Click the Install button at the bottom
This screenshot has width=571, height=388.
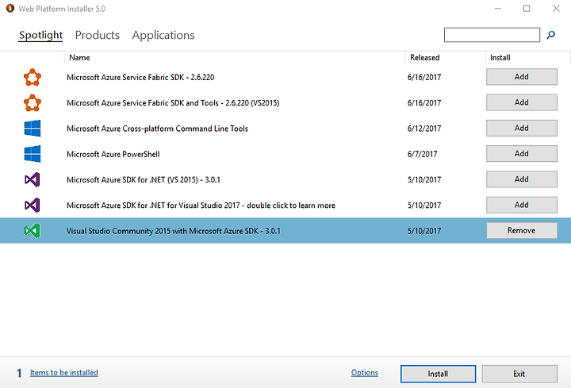(x=438, y=374)
